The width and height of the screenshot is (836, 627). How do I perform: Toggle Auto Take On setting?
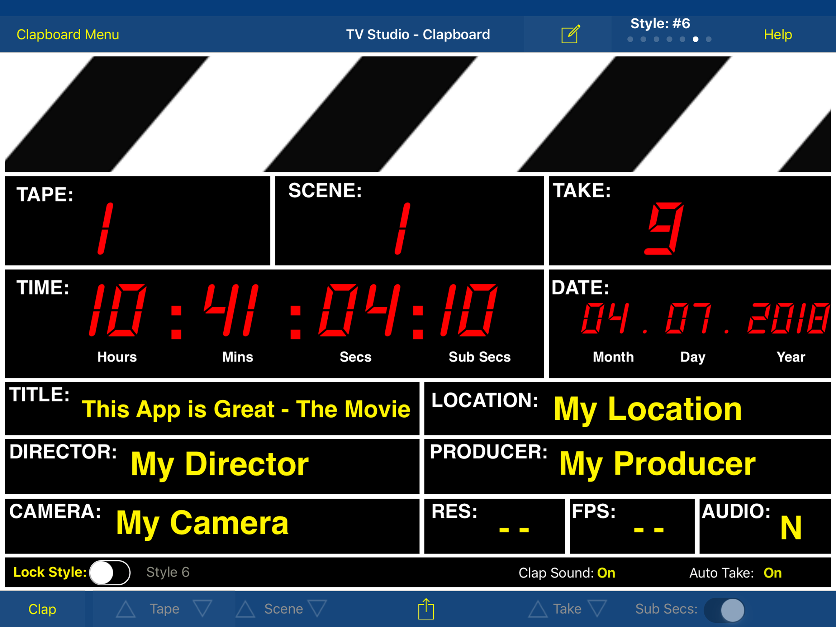coord(773,573)
